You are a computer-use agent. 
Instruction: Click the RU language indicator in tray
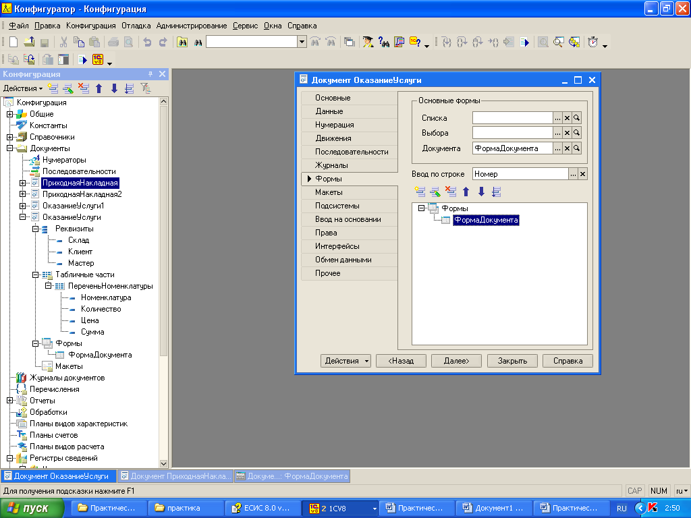(x=621, y=509)
